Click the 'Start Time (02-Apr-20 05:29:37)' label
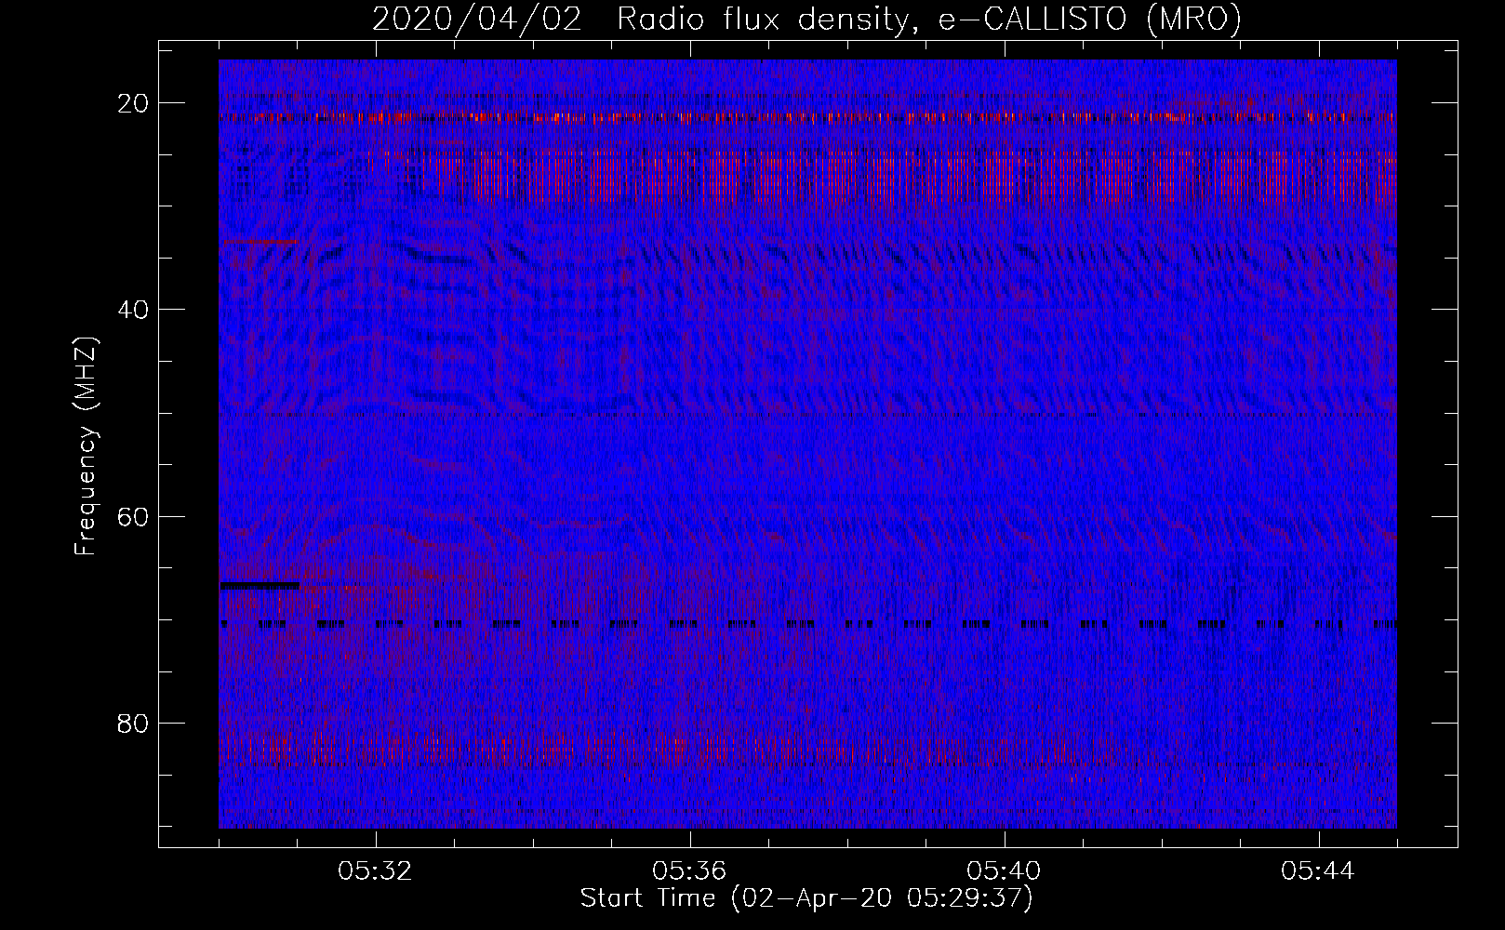The image size is (1505, 930). coord(806,898)
